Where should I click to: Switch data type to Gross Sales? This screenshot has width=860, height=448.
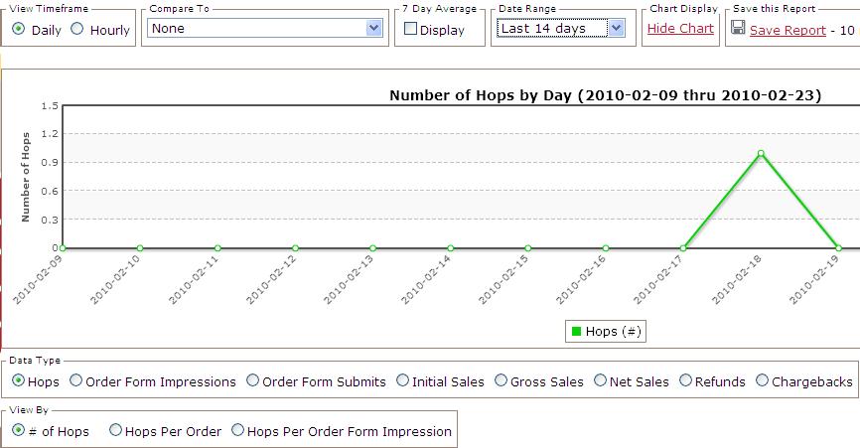pos(502,380)
